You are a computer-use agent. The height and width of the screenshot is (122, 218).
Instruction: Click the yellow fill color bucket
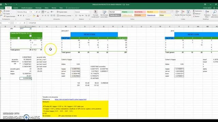tap(33, 16)
